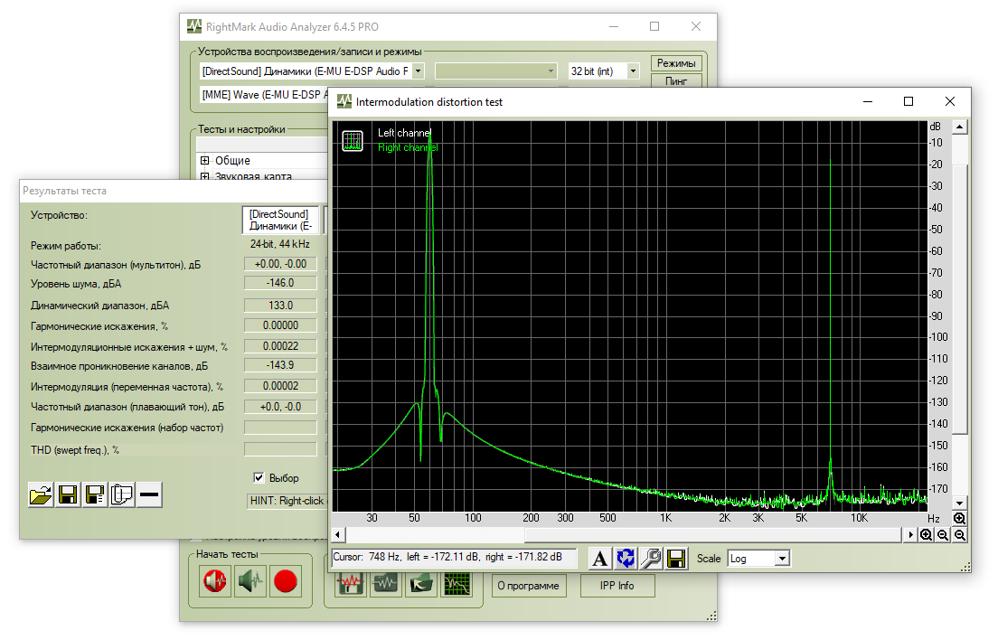Click the Пинг button
This screenshot has width=998, height=640.
coord(676,80)
